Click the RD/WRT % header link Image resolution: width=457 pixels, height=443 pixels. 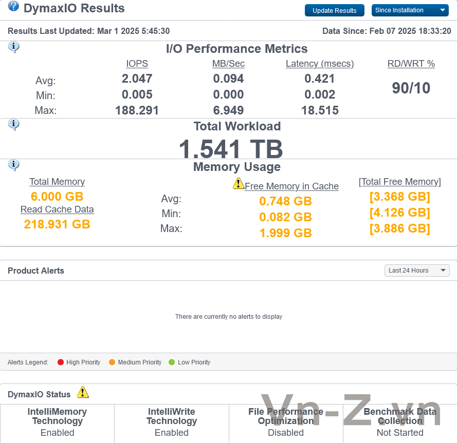[411, 64]
